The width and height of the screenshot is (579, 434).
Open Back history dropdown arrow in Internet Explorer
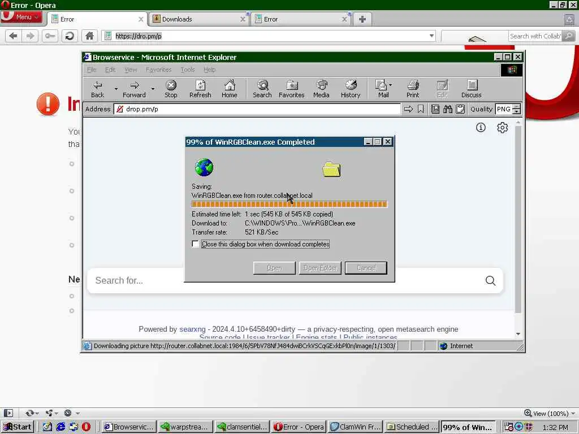[116, 89]
